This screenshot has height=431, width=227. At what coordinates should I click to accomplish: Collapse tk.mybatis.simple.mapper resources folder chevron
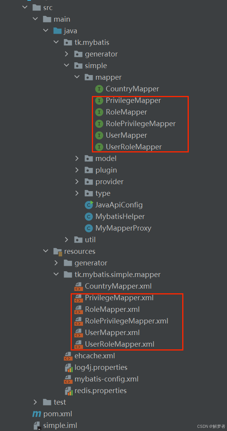coord(56,274)
